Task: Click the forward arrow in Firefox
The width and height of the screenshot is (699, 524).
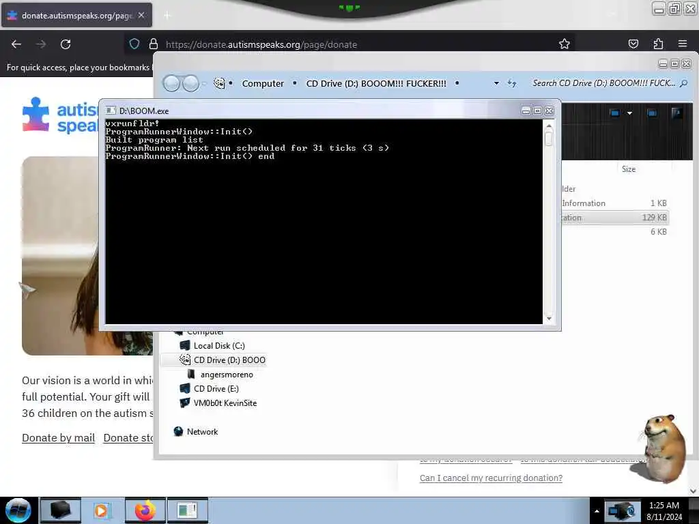Action: tap(41, 44)
